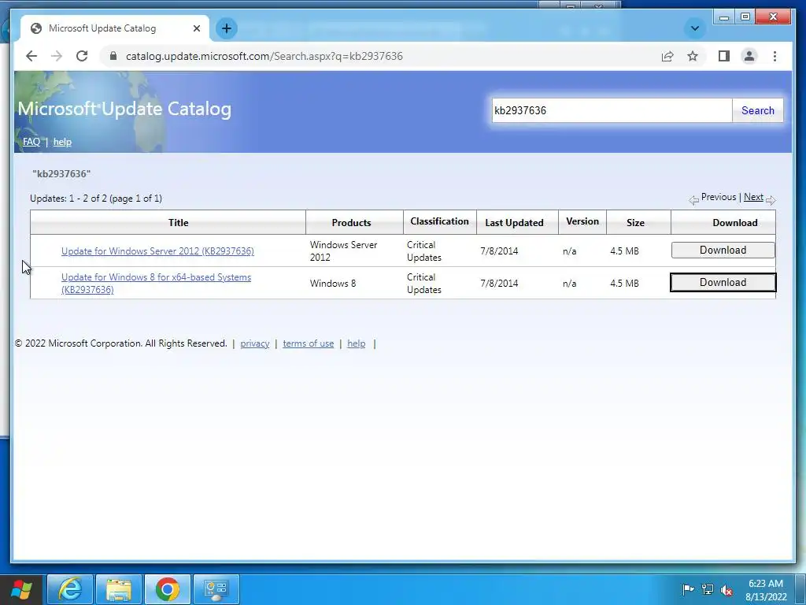
Task: Open the privacy footer link
Action: tap(254, 343)
